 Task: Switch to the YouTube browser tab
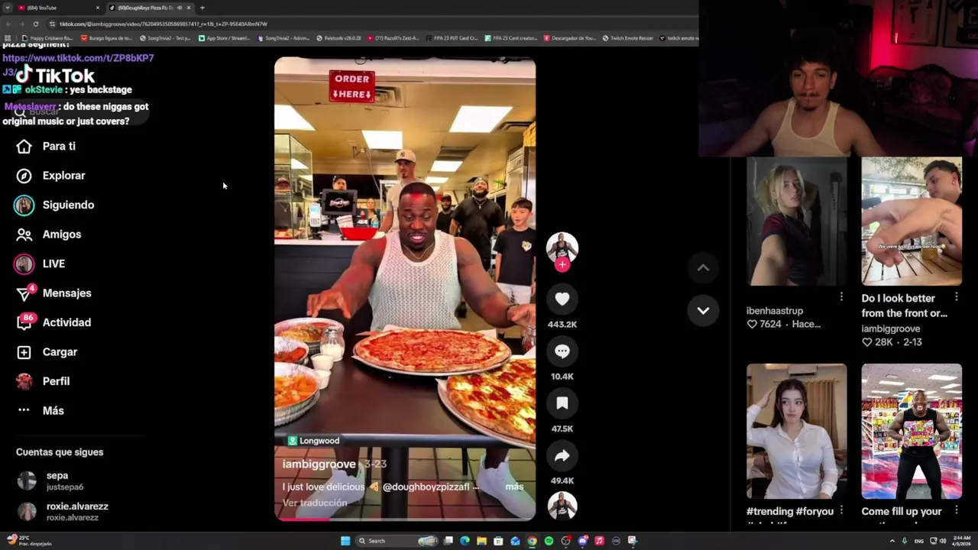click(x=57, y=8)
